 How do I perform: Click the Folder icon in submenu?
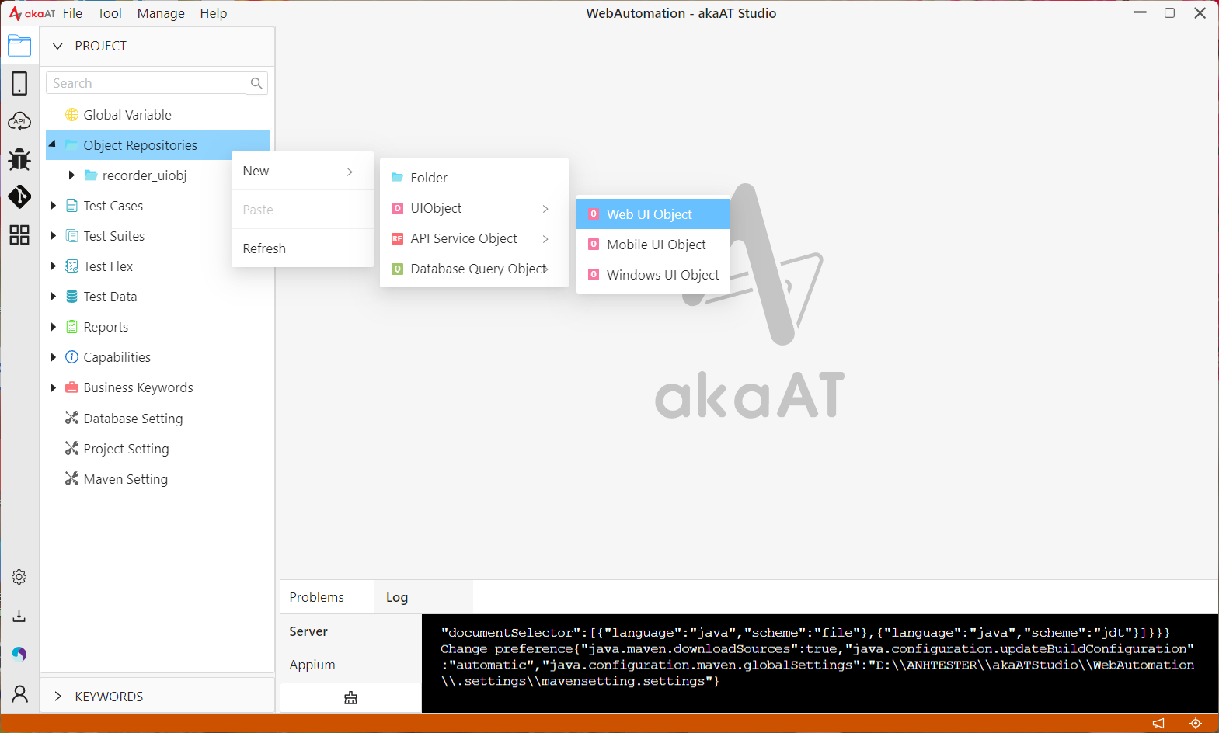pyautogui.click(x=397, y=178)
